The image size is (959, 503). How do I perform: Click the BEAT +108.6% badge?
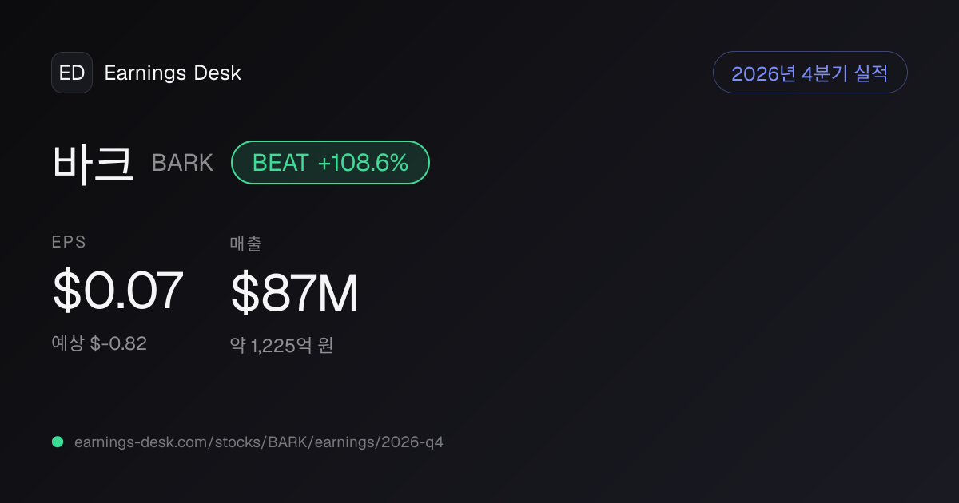(330, 163)
